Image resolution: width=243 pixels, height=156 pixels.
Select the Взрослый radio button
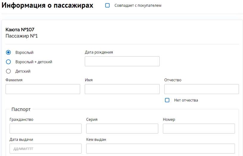tap(8, 52)
